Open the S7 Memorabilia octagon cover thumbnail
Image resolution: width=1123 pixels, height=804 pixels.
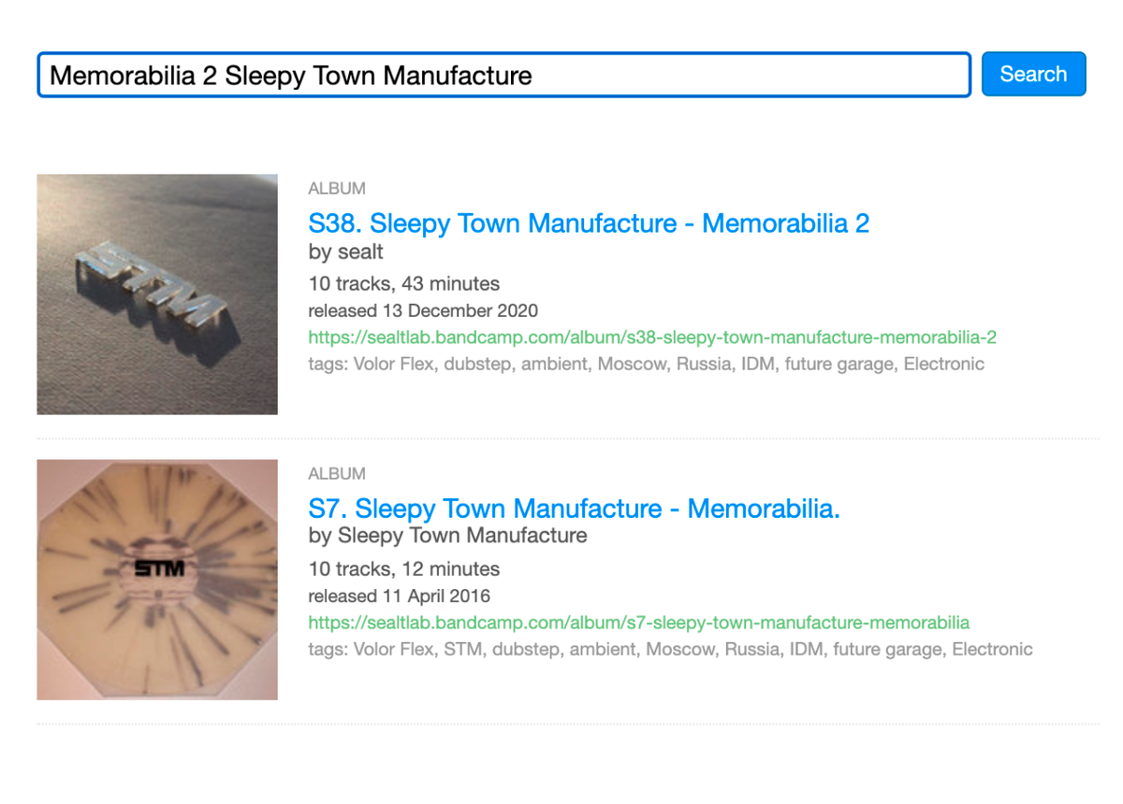[x=157, y=579]
